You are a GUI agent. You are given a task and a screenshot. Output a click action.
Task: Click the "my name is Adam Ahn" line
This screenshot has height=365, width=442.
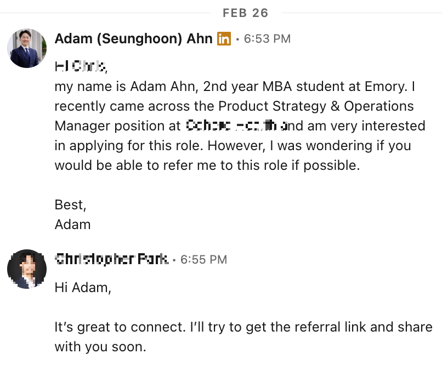(233, 87)
